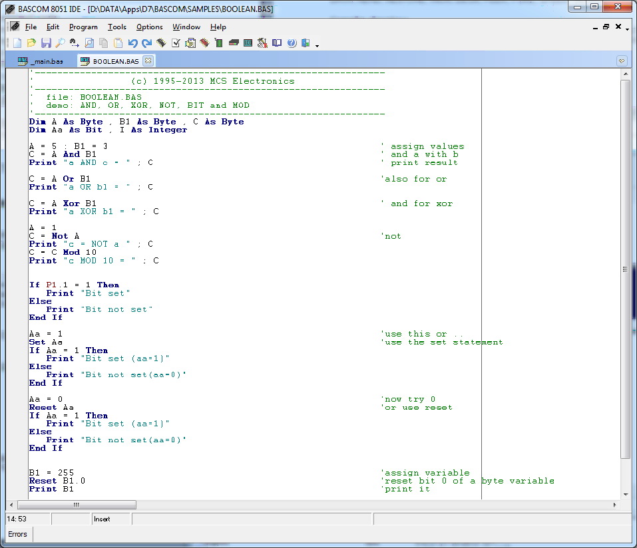The image size is (637, 548).
Task: Click the green board programmer icon
Action: (219, 43)
